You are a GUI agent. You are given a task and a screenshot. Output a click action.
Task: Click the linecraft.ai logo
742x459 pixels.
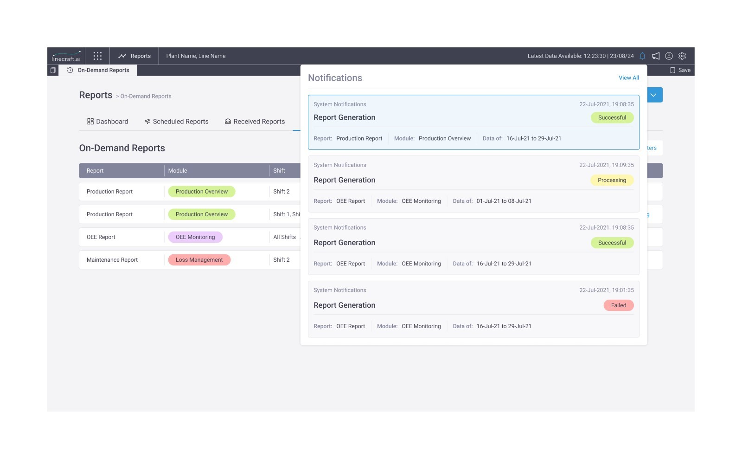tap(66, 56)
